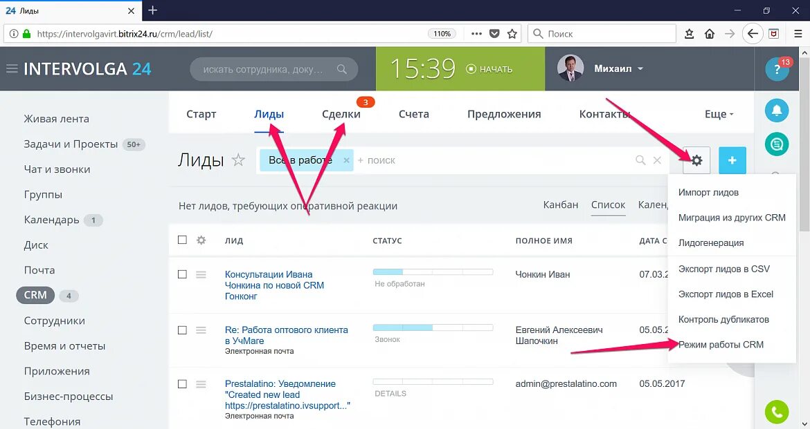Click the blue plus add lead button
Viewport: 810px width, 429px height.
pos(732,160)
